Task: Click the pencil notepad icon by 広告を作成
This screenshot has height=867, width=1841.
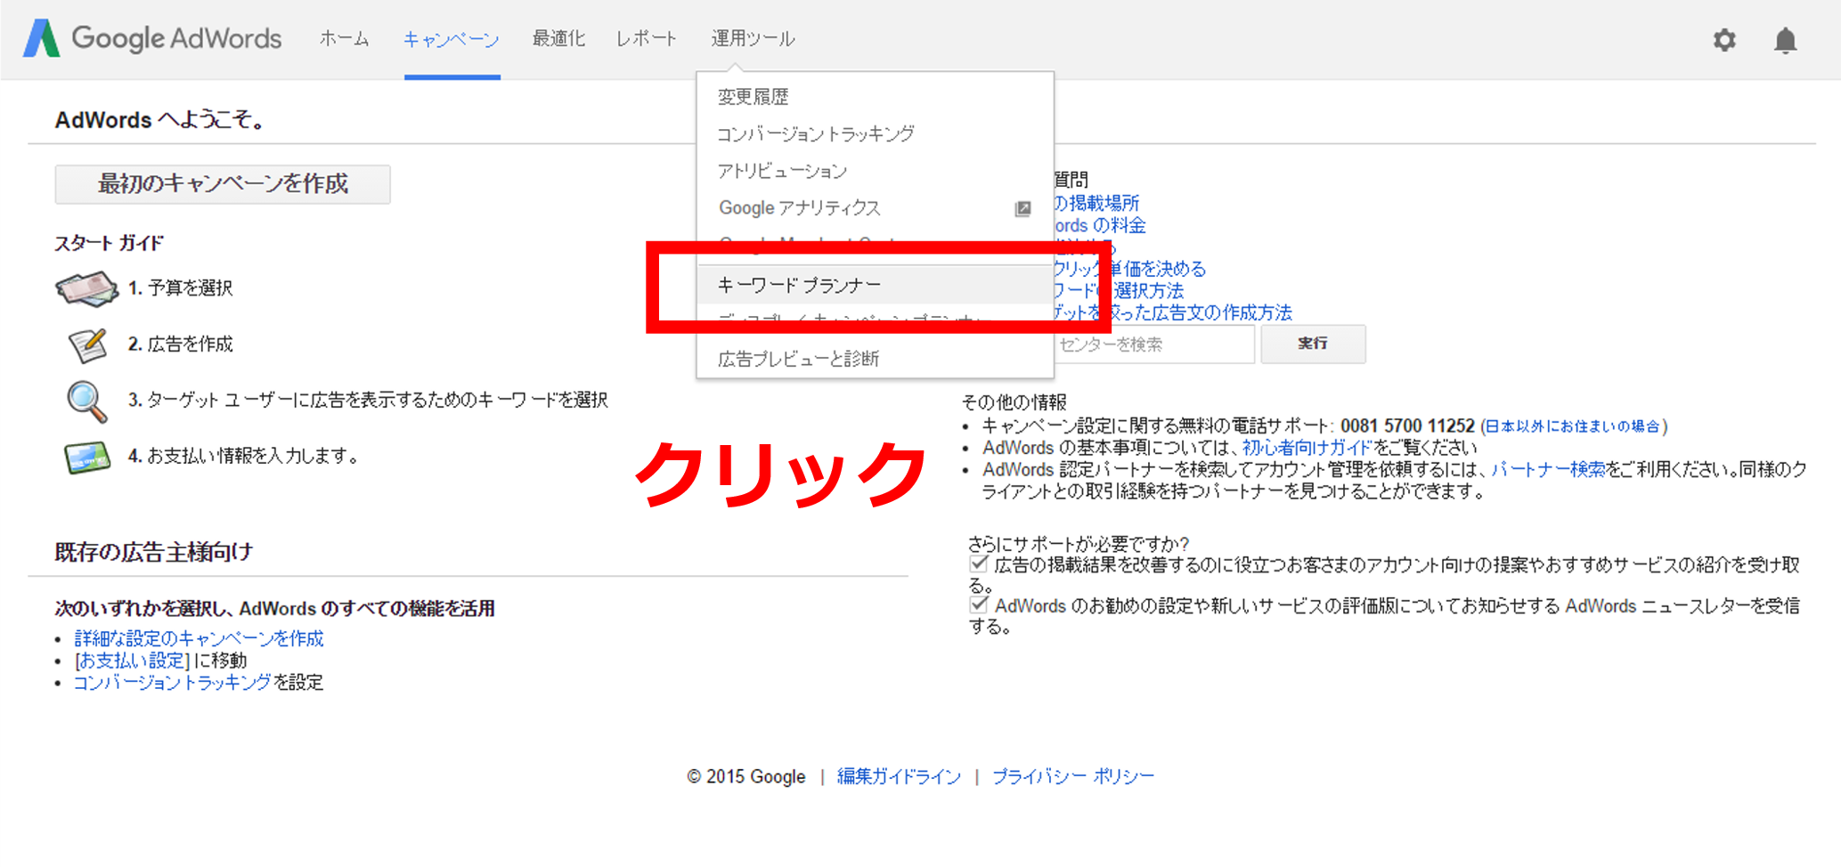Action: (x=87, y=344)
